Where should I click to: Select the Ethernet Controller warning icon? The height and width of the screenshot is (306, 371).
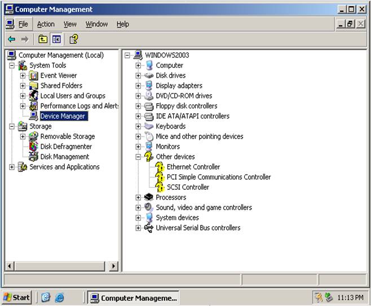[x=160, y=167]
